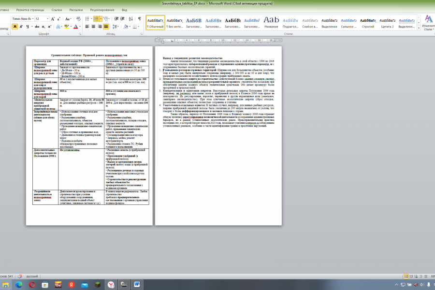This screenshot has height=290, width=435.
Task: Apply Название style
Action: [271, 23]
